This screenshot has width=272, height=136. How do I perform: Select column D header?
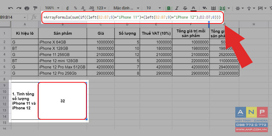(127, 24)
